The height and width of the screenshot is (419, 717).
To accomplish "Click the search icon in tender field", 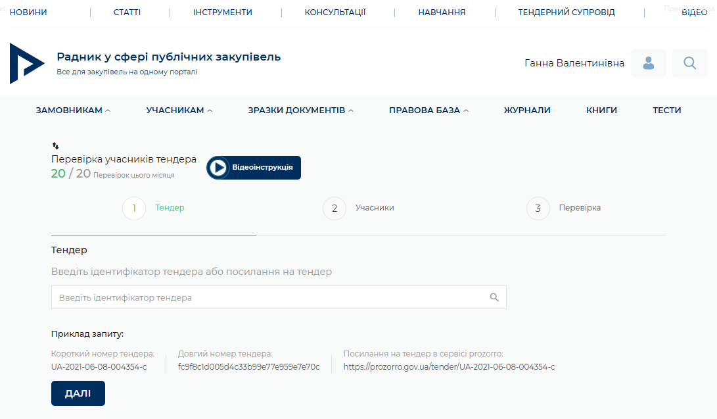I will click(x=494, y=297).
